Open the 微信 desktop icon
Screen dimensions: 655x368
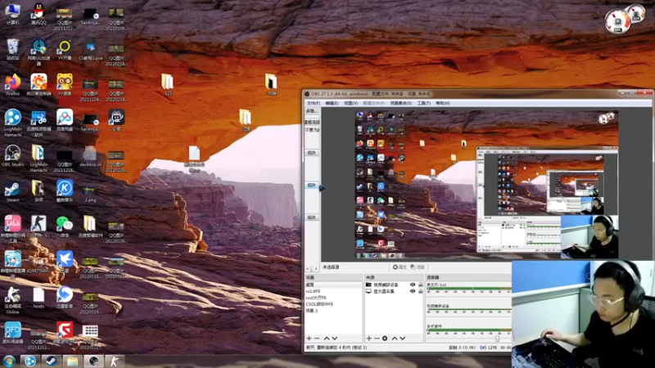[65, 227]
